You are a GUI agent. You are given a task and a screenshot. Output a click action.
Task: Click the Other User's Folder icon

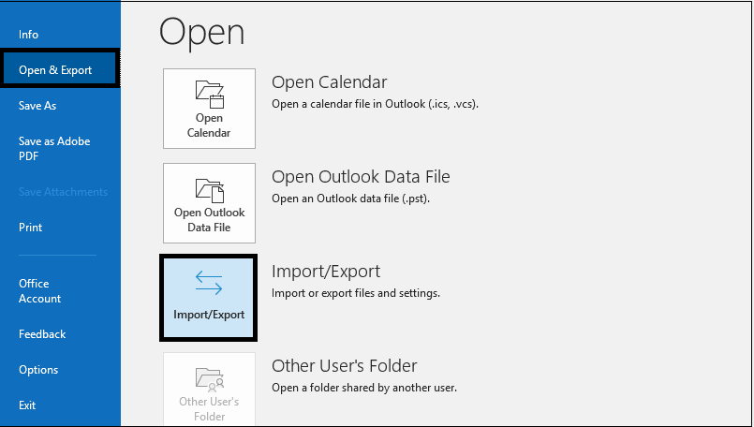[209, 377]
